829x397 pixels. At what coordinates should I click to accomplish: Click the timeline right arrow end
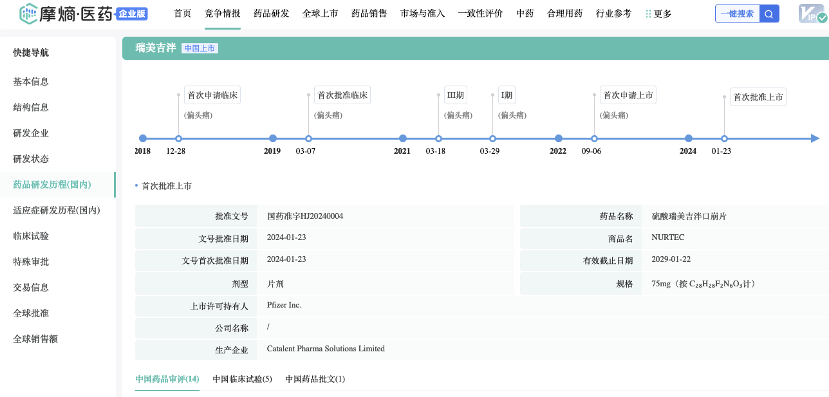coord(815,138)
